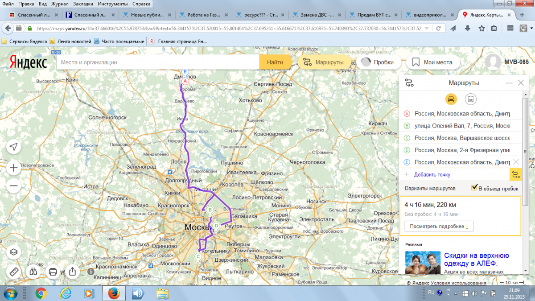Click the 'Добавить точку' link
Viewport: 535px width, 301px height.
pos(432,175)
